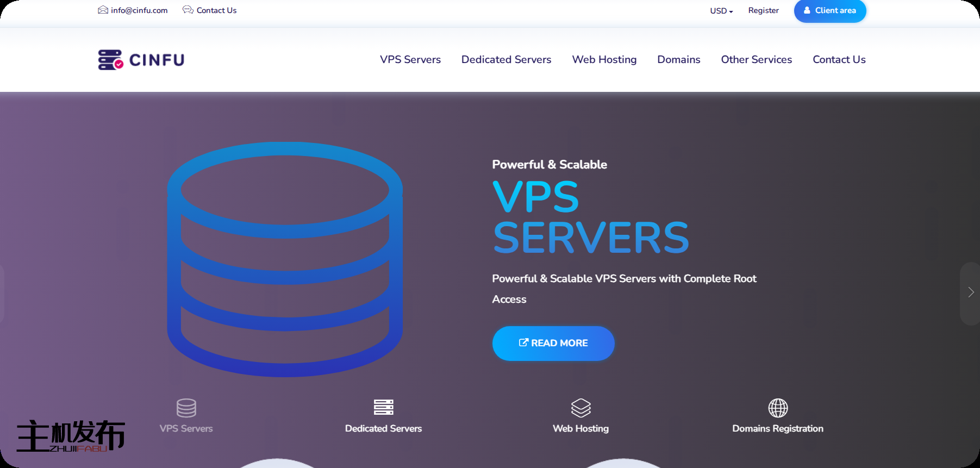Click the large blue database hero graphic
This screenshot has height=468, width=980.
(x=285, y=259)
